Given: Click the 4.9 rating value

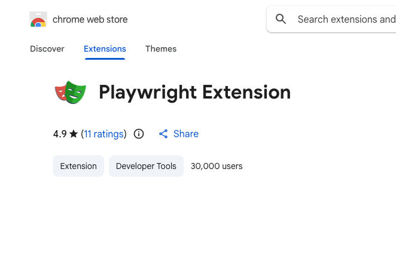Looking at the screenshot, I should click(60, 134).
